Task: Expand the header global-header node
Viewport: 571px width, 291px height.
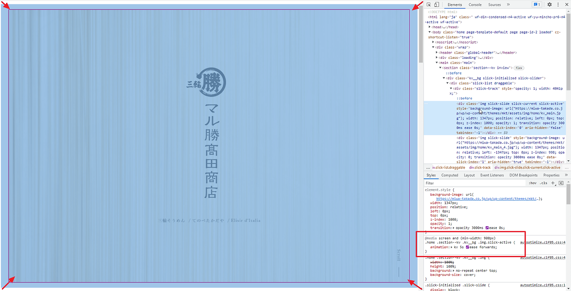Action: (x=437, y=53)
